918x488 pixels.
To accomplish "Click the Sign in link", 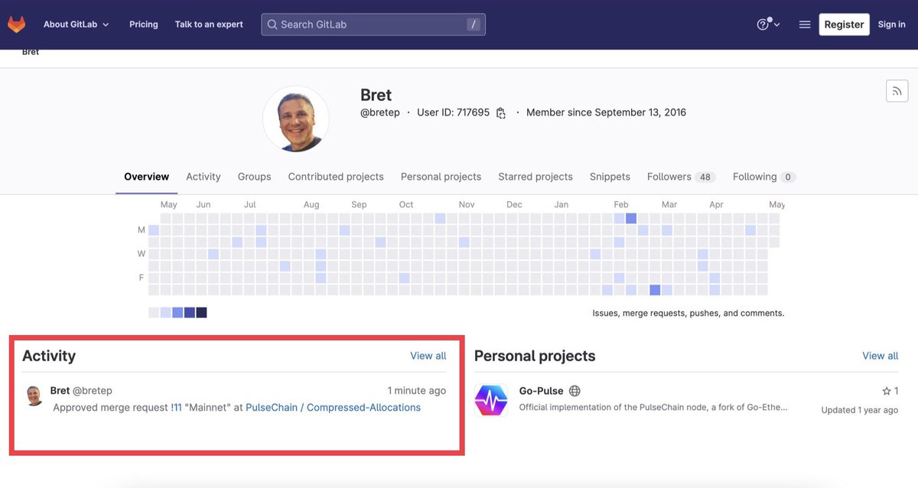I will click(892, 24).
